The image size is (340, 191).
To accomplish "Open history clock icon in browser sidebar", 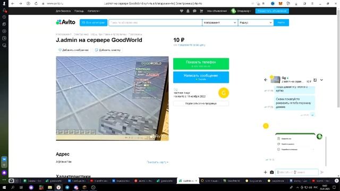I will 4,17.
